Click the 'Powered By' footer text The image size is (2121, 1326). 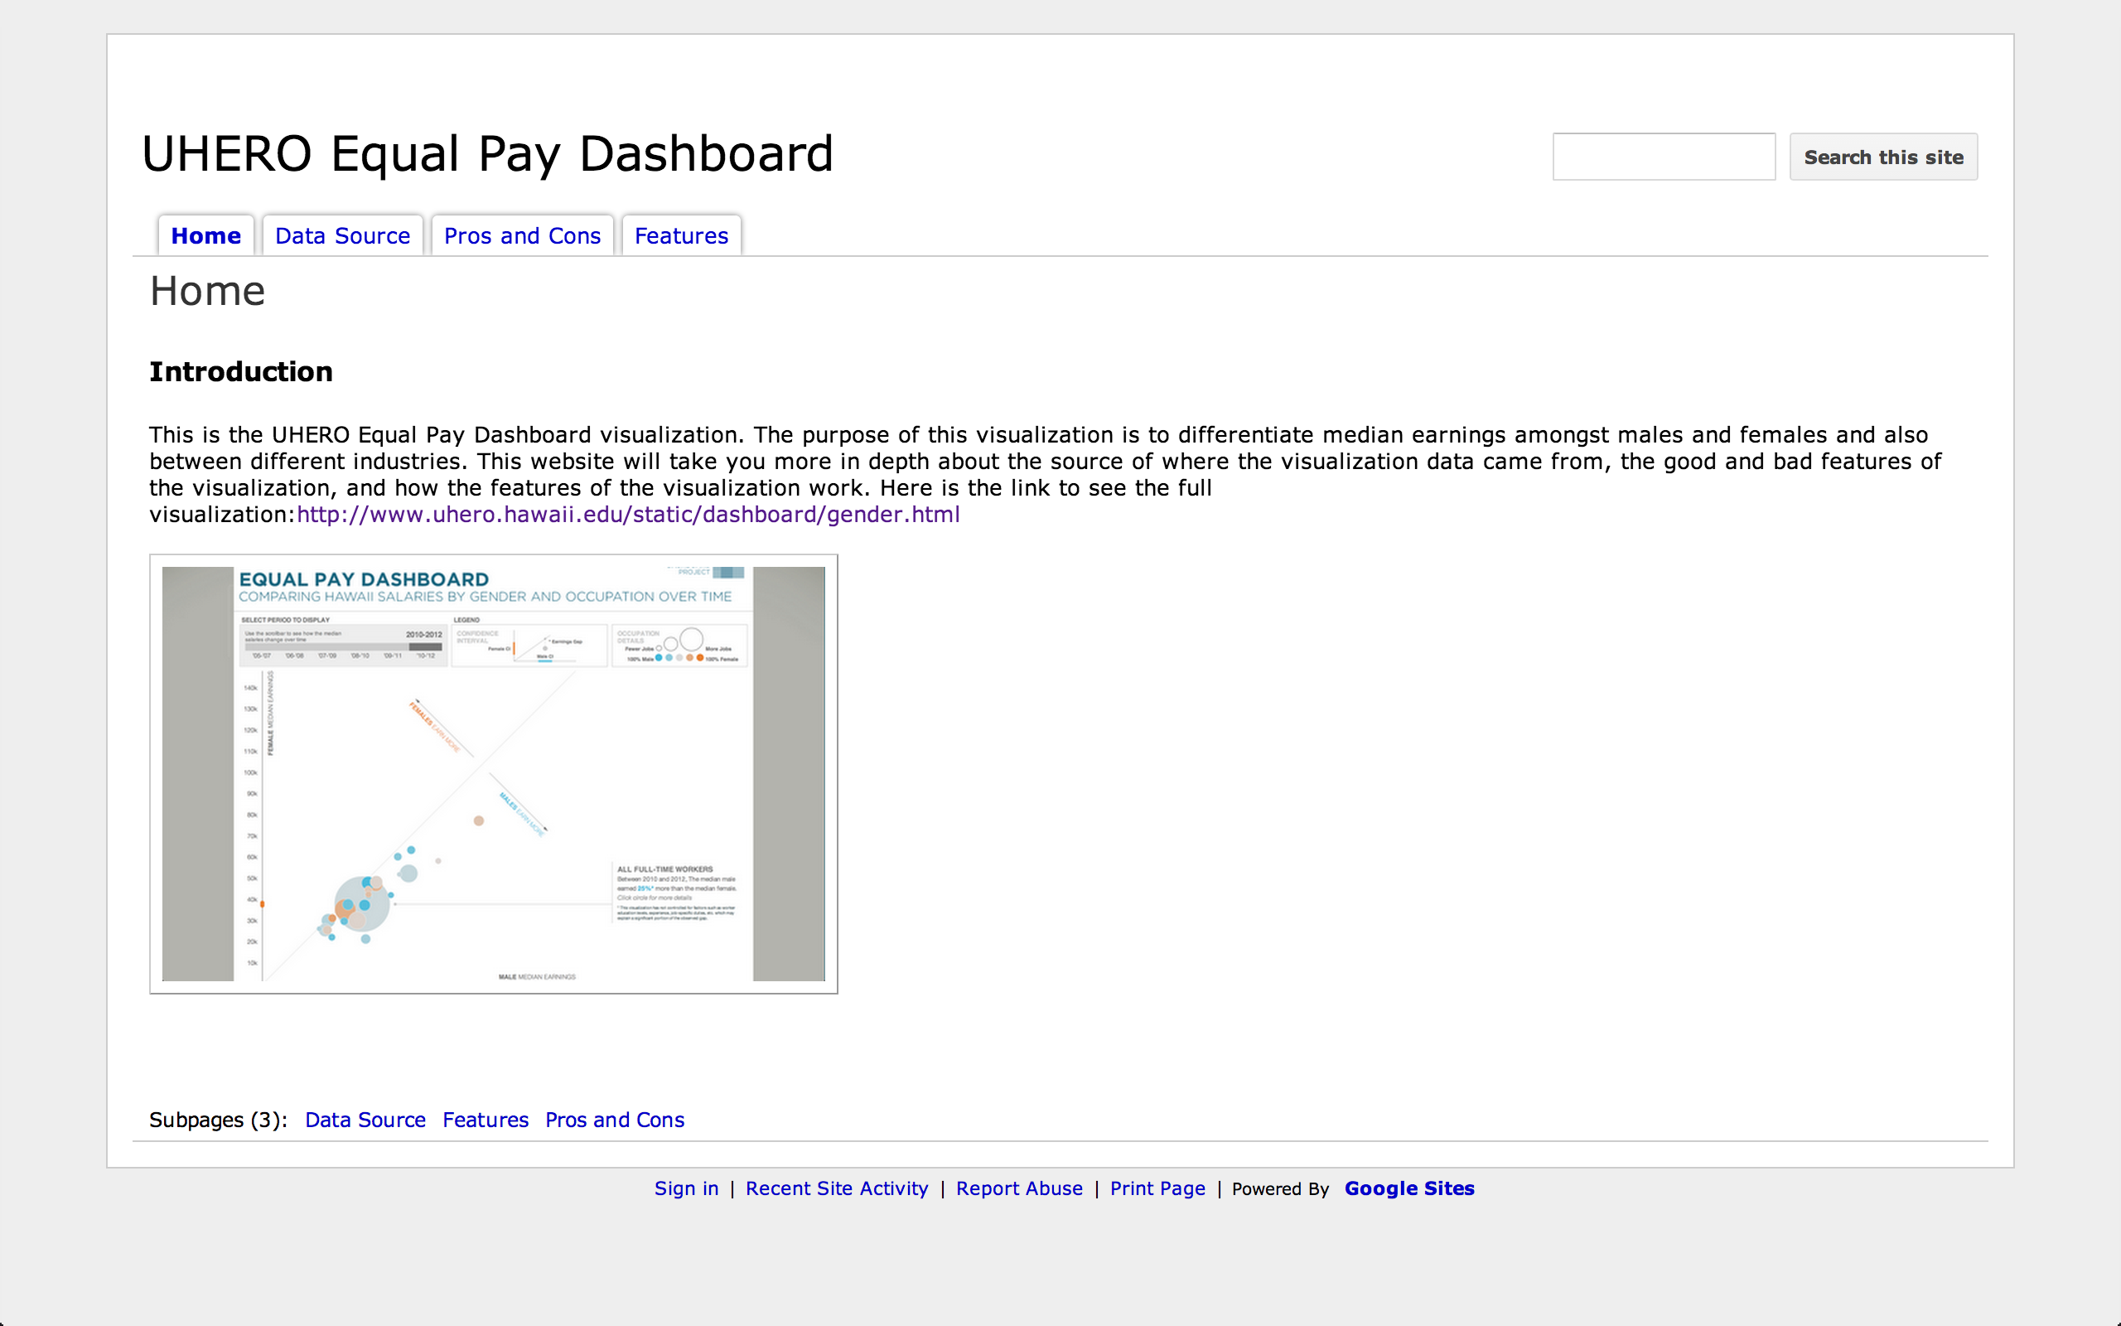coord(1281,1189)
